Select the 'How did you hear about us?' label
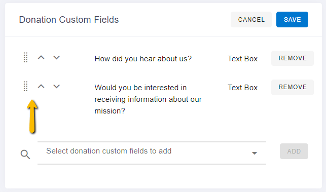 click(143, 59)
